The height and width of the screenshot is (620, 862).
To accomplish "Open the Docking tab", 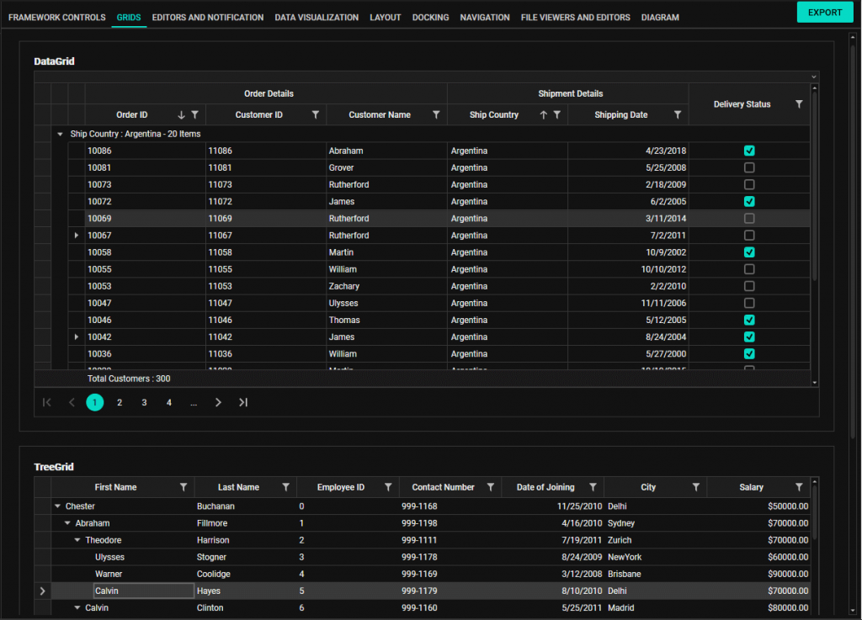I will [430, 18].
